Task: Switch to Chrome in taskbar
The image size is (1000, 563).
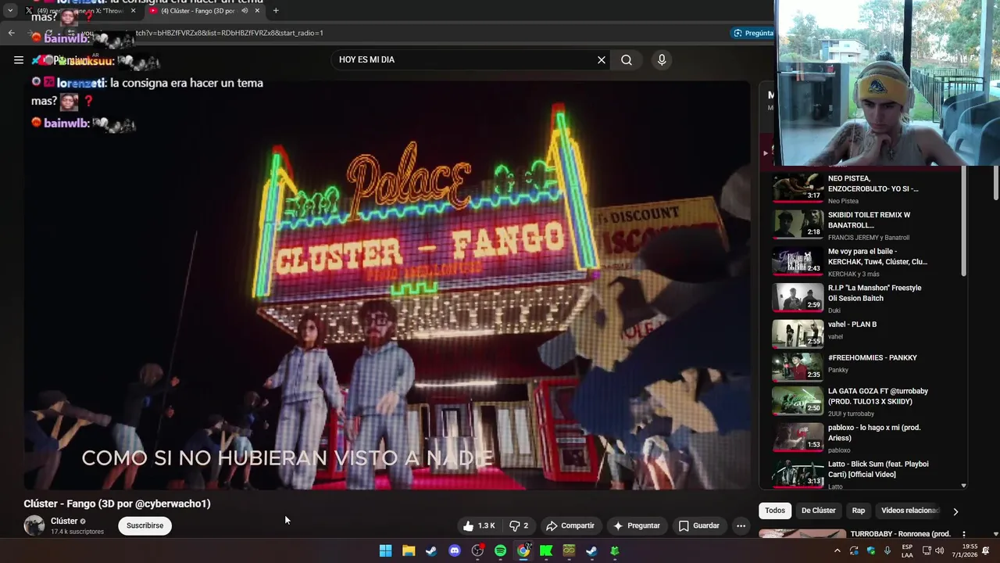Action: pyautogui.click(x=523, y=550)
